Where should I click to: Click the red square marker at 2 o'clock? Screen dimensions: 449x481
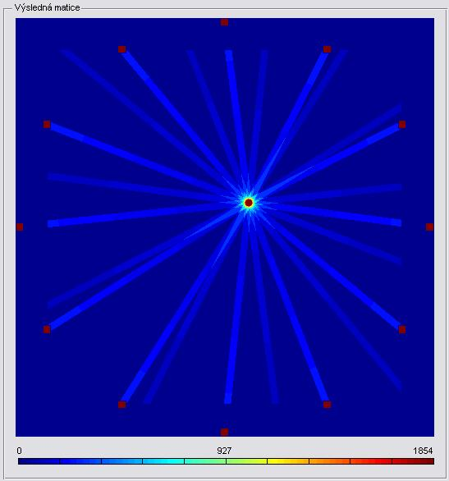(x=402, y=124)
